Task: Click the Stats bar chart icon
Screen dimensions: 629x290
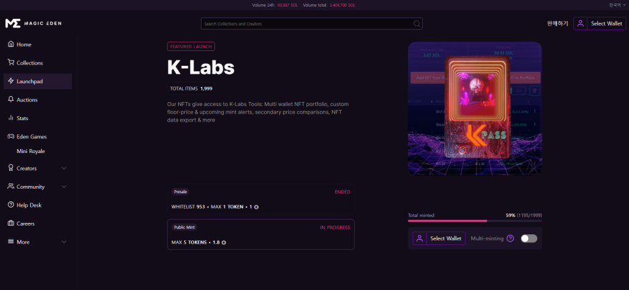Action: point(11,117)
